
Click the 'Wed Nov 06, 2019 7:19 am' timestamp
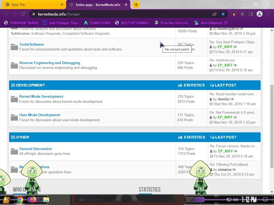pos(234,104)
